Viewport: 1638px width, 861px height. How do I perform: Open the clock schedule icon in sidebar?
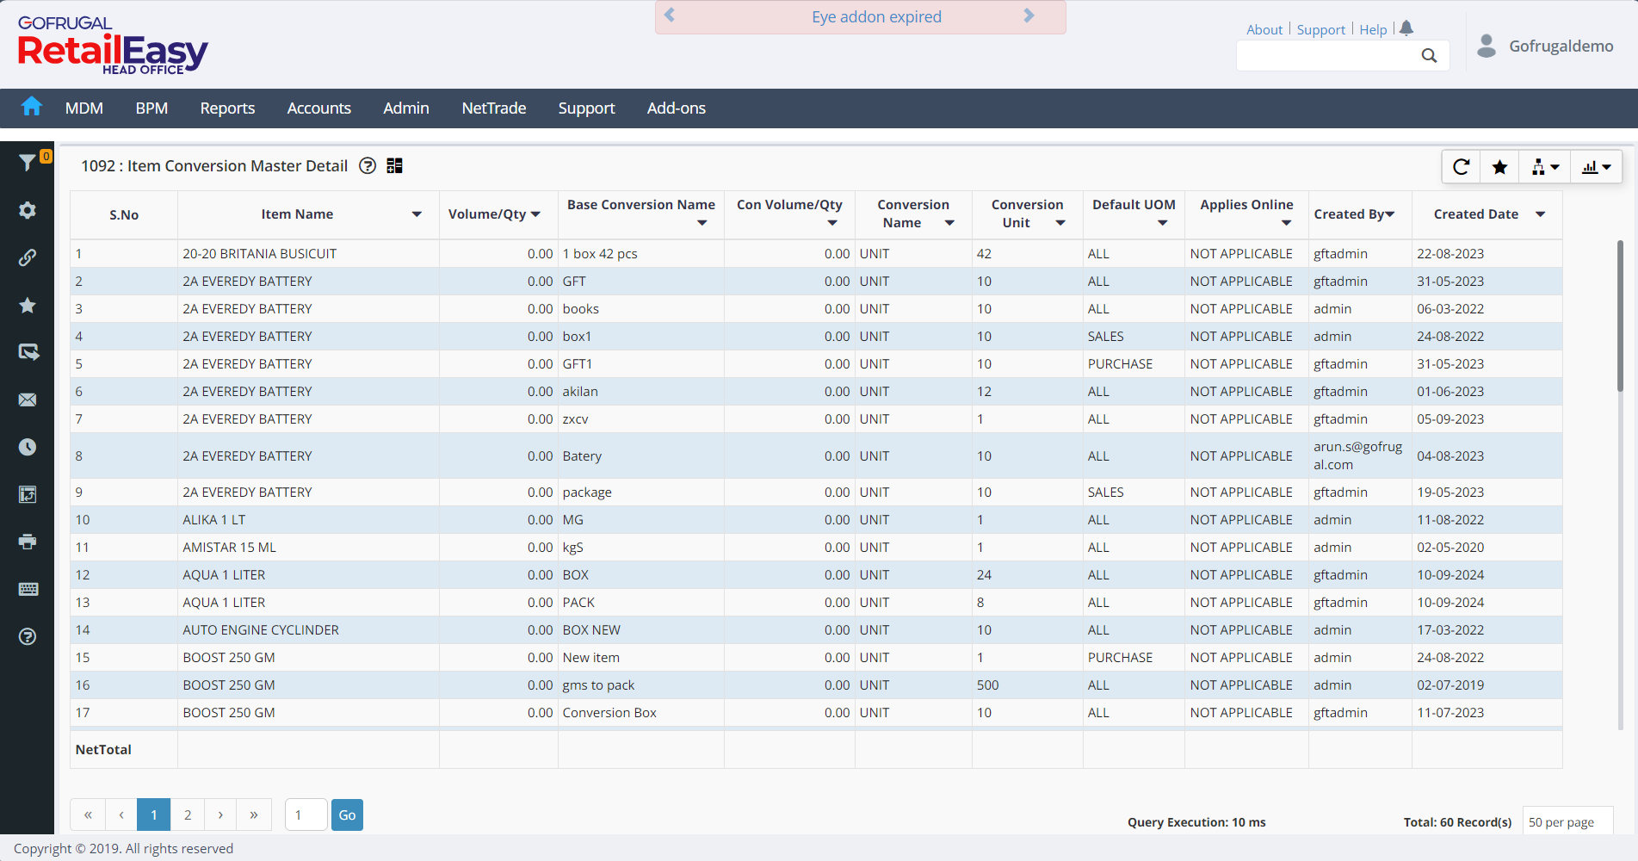click(28, 447)
